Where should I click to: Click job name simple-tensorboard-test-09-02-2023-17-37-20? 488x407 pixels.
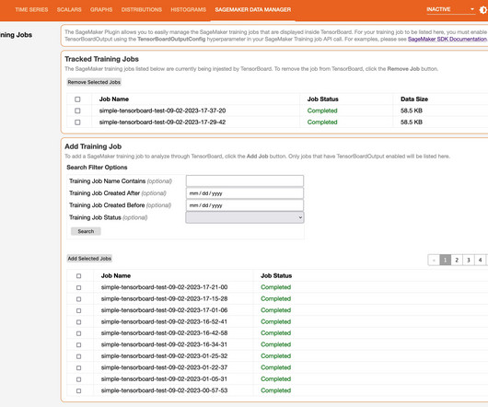tap(162, 110)
